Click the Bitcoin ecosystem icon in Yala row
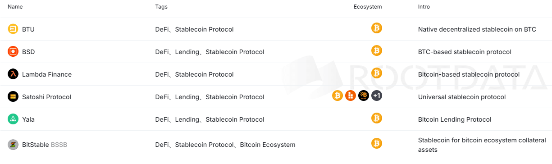Image resolution: width=552 pixels, height=164 pixels. [x=377, y=118]
